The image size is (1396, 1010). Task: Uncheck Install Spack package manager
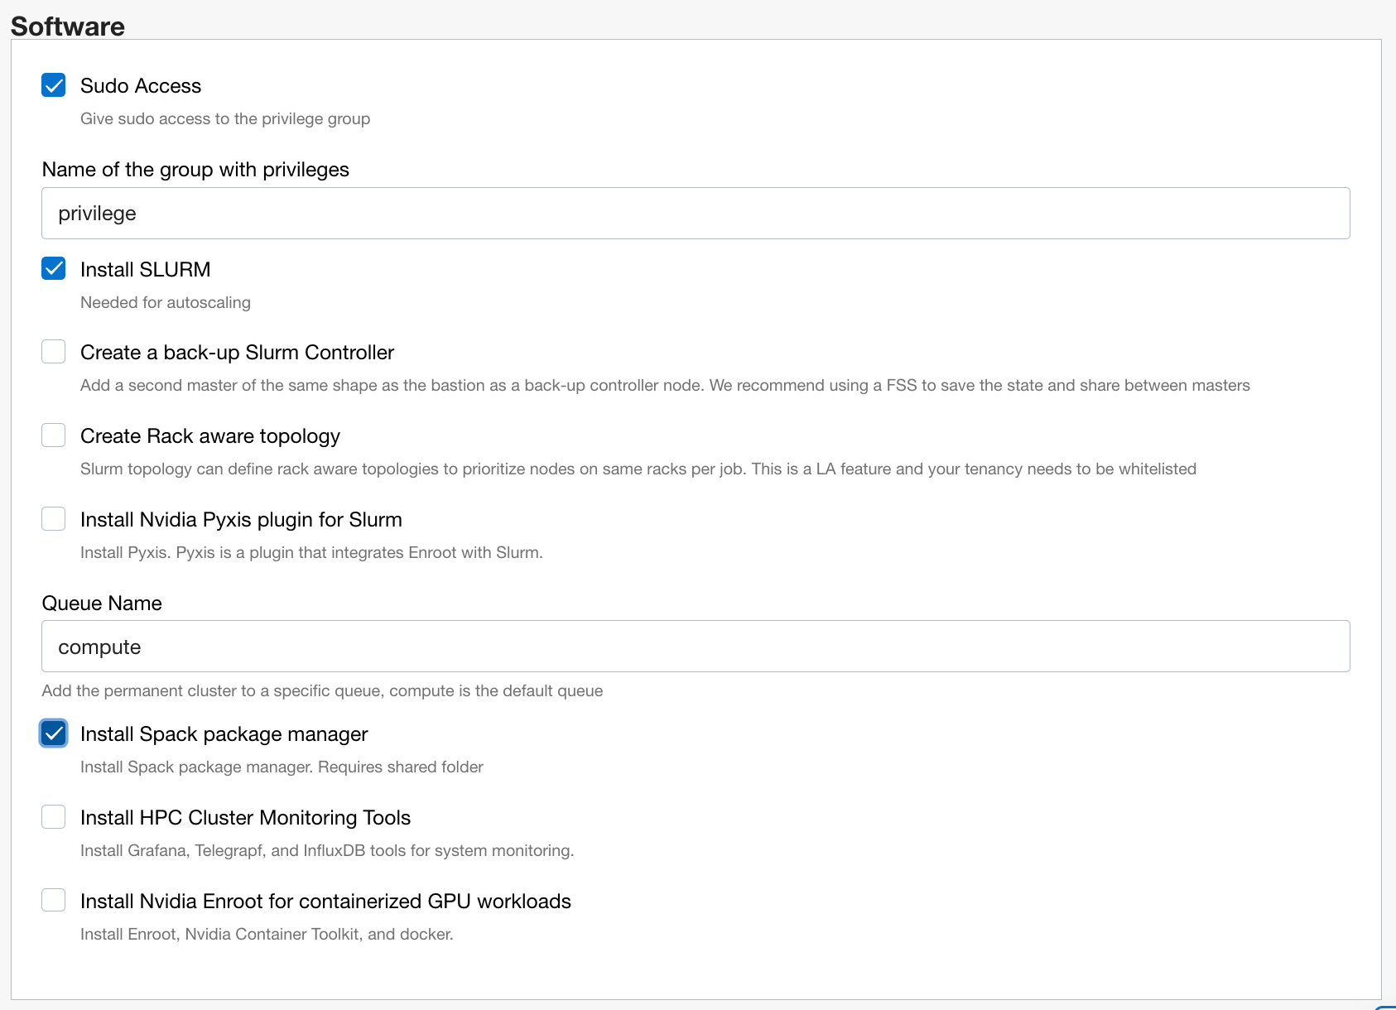click(54, 733)
